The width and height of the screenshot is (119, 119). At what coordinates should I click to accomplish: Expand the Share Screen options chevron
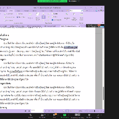[68, 115]
